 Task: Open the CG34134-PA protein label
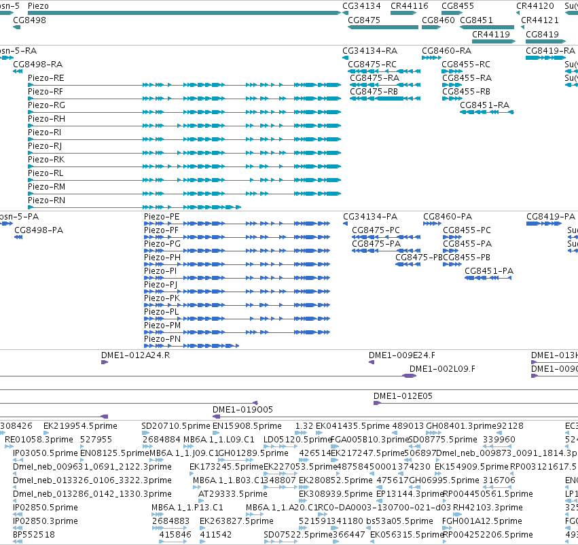point(370,217)
